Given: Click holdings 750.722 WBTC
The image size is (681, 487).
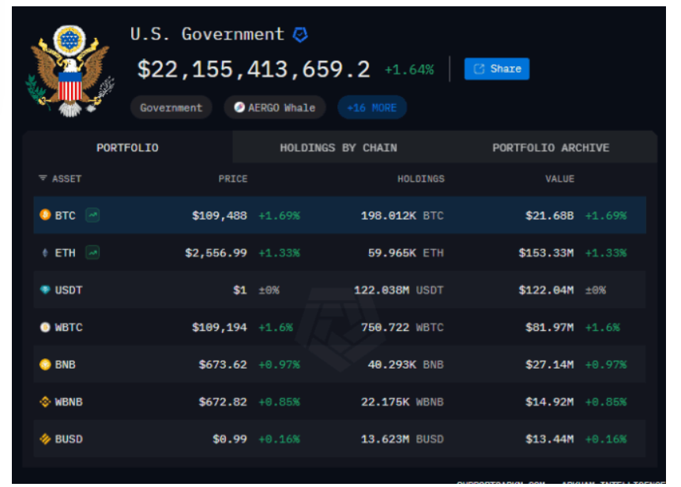Looking at the screenshot, I should [402, 328].
